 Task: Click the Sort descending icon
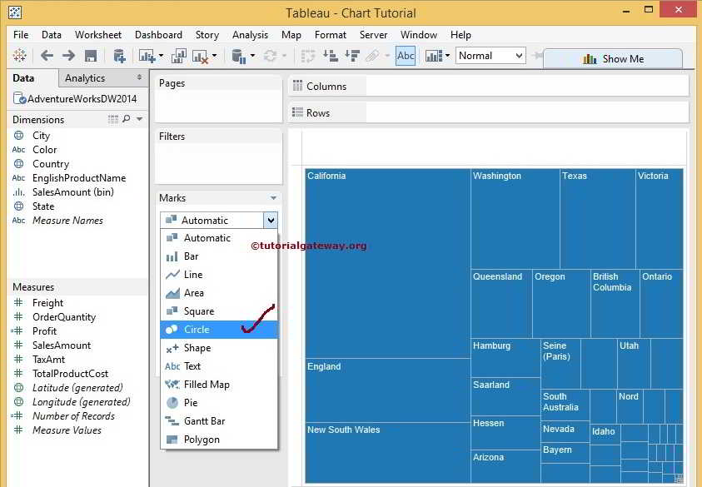352,56
